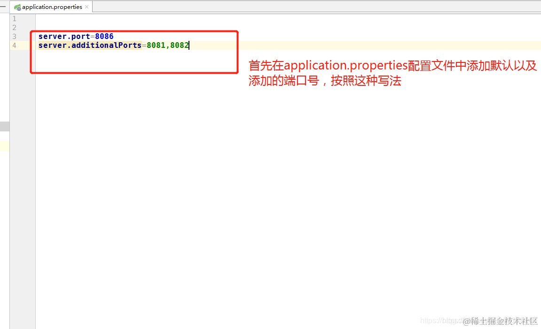Click line number 1 in gutter
This screenshot has height=329, width=541.
pos(14,19)
